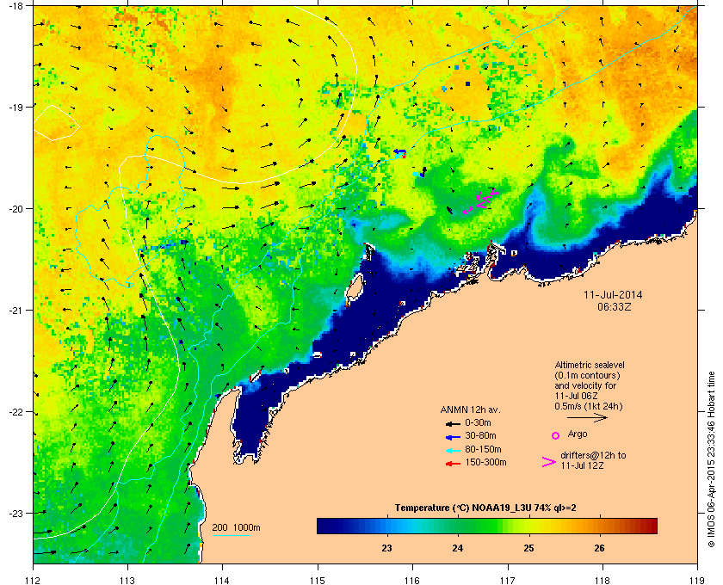Click the latitude axis label -22
The width and height of the screenshot is (723, 585).
coord(15,412)
